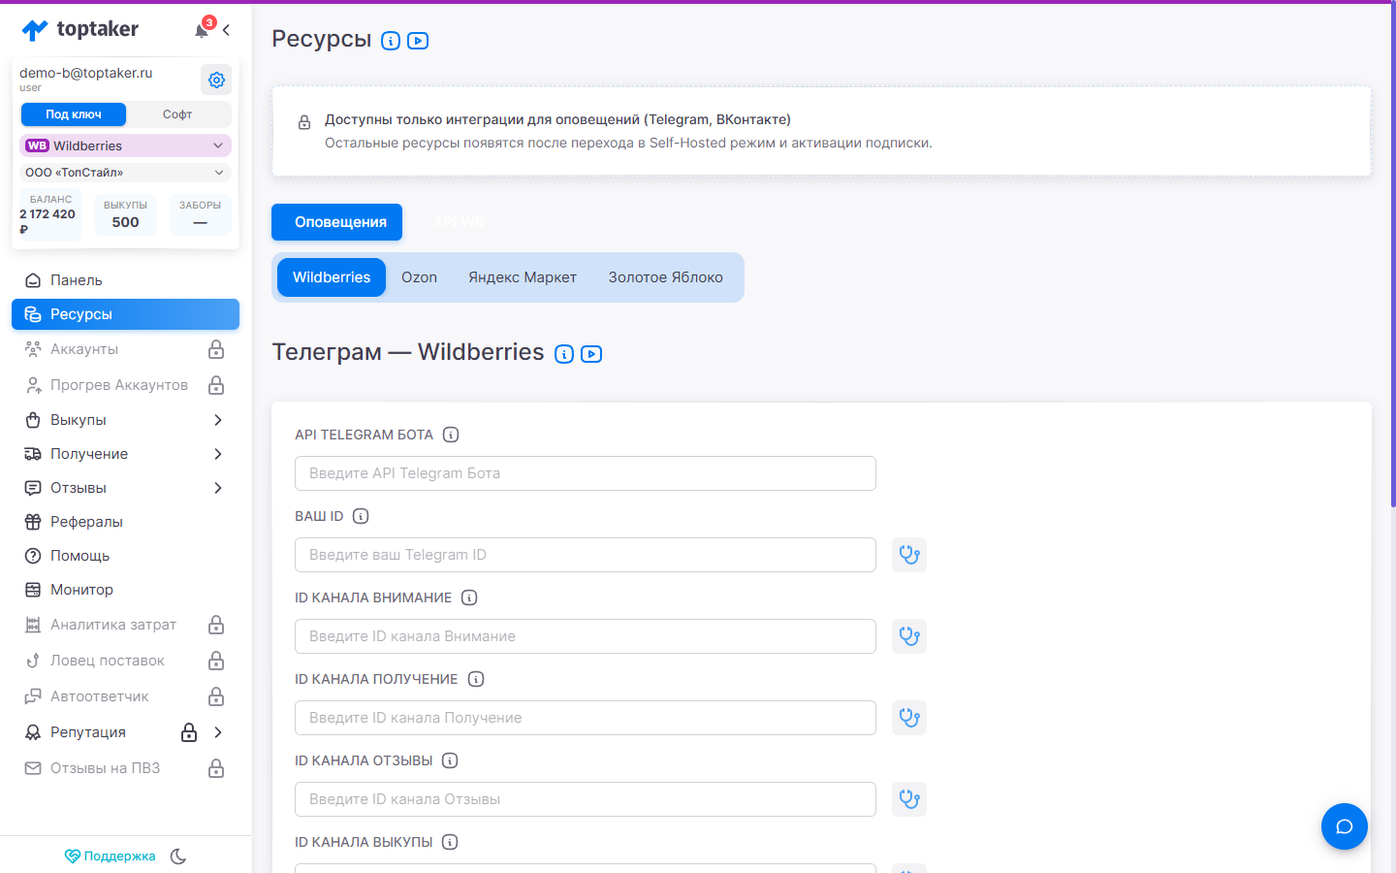Switch mode to Под ключ
1396x873 pixels.
74,114
